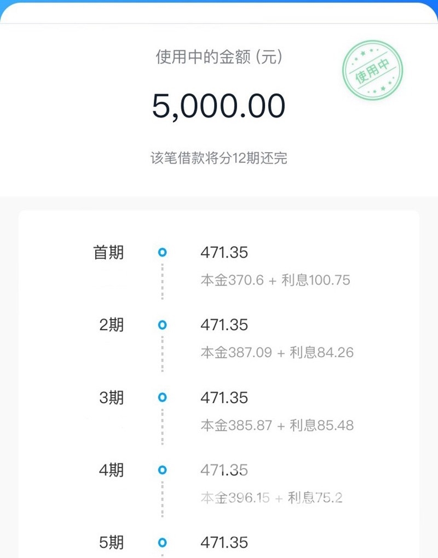Image resolution: width=438 pixels, height=558 pixels.
Task: Tap the 使用中的金额 (元) heading
Action: 219,57
